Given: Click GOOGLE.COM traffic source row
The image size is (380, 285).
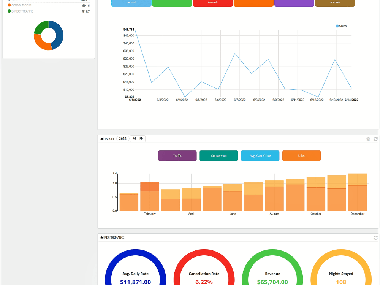Looking at the screenshot, I should (x=49, y=5).
